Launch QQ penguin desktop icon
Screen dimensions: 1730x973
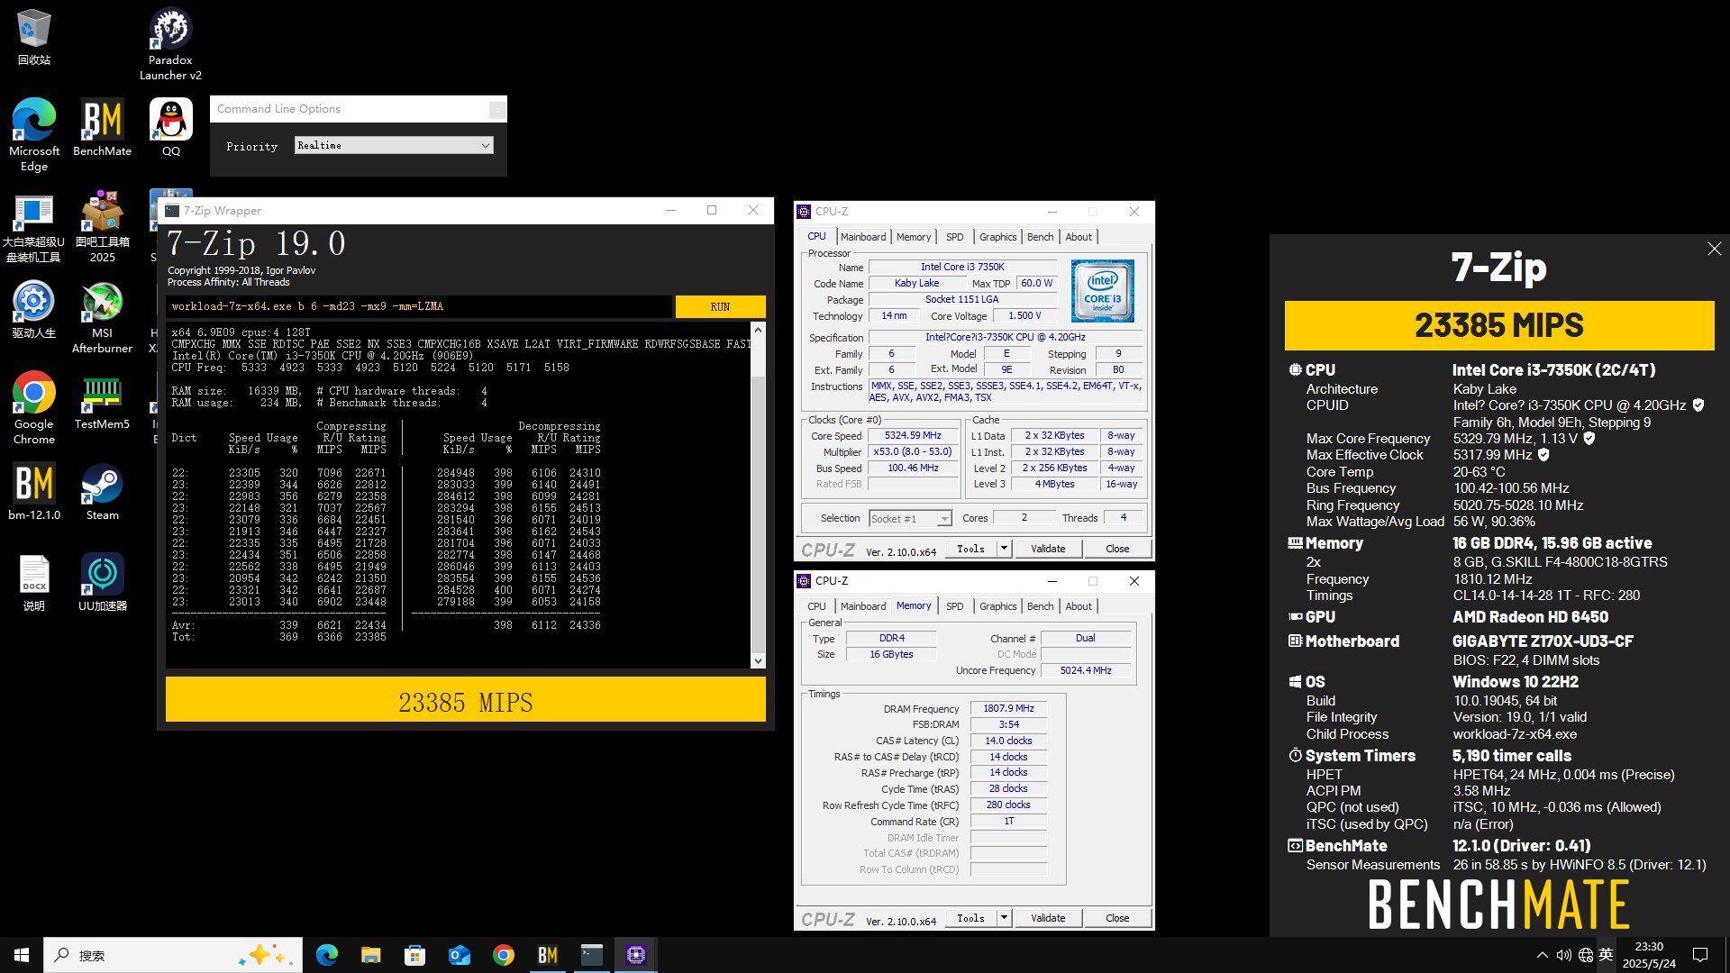coord(171,126)
